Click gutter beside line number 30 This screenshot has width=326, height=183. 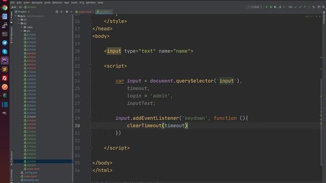point(86,126)
